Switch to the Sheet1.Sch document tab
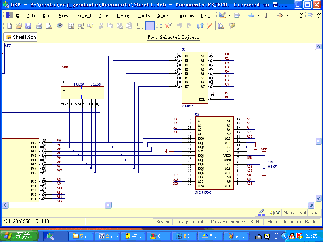The image size is (323, 242). click(x=21, y=37)
